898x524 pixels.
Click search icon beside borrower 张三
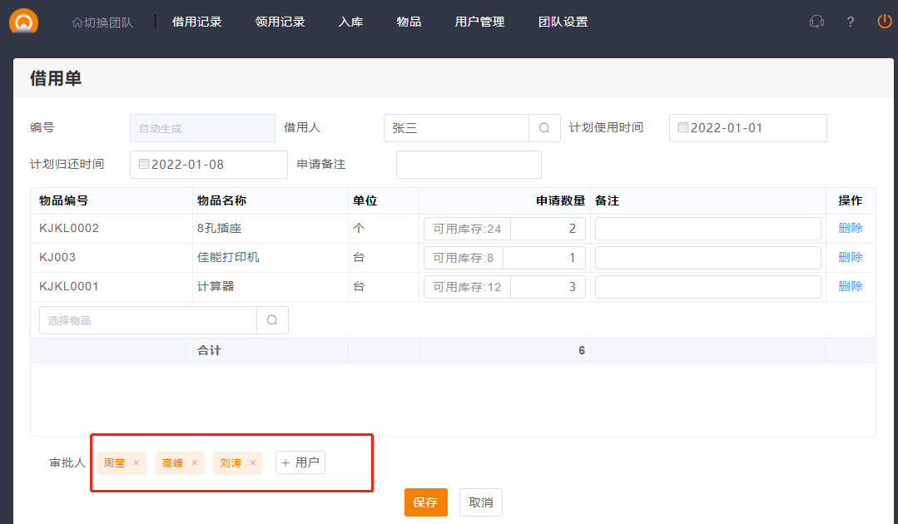[544, 128]
